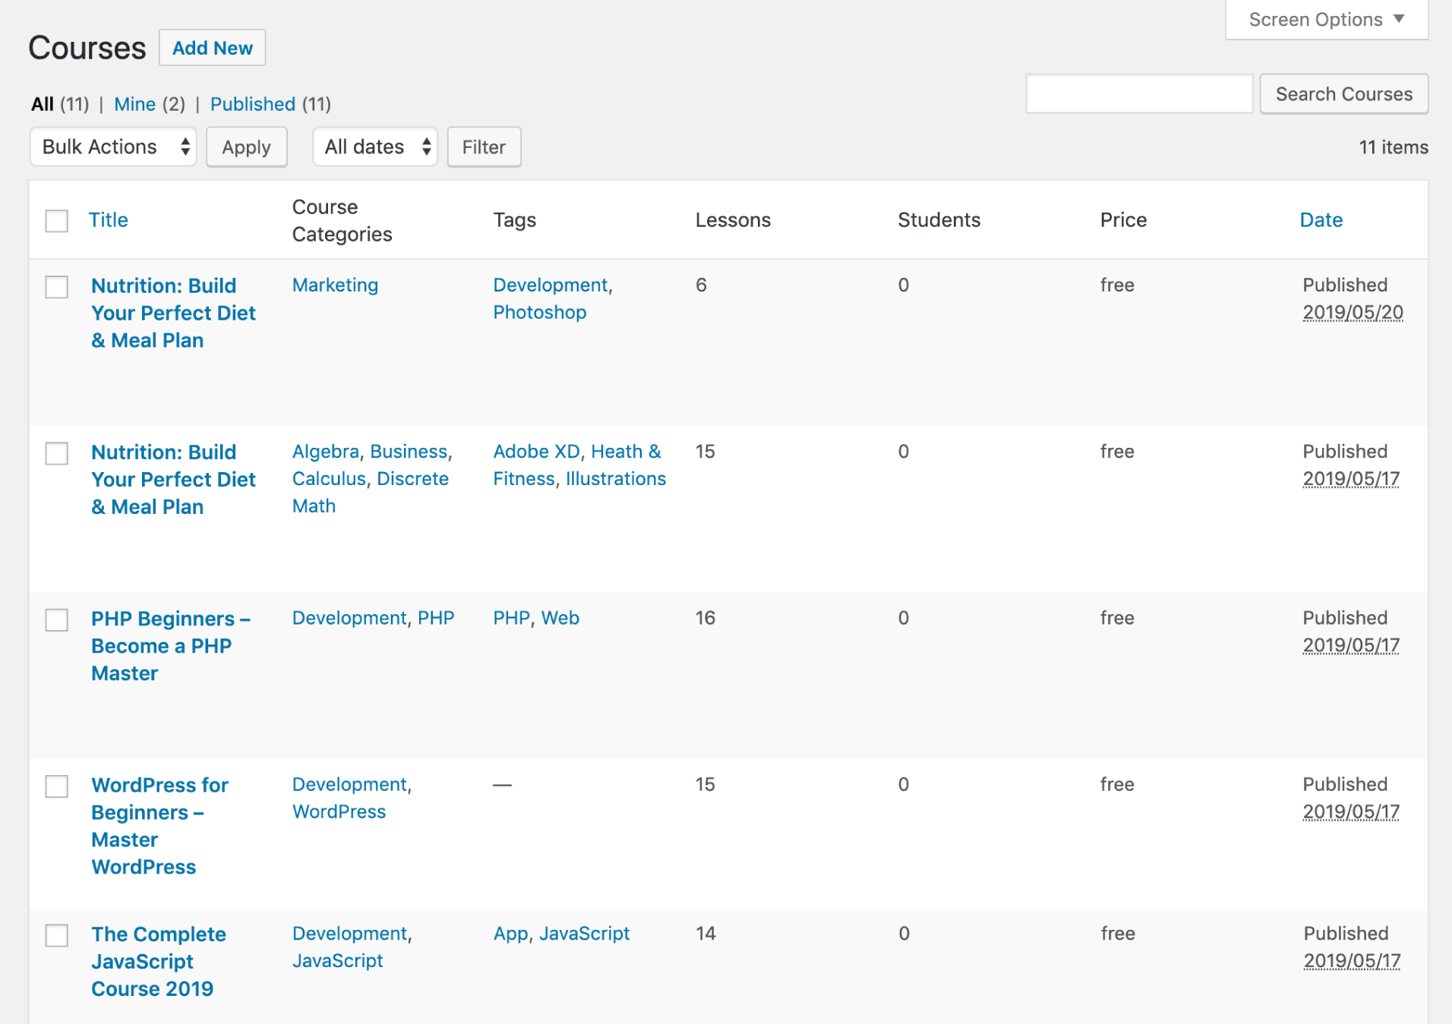Apply the selected bulk action
The width and height of the screenshot is (1452, 1024).
246,147
